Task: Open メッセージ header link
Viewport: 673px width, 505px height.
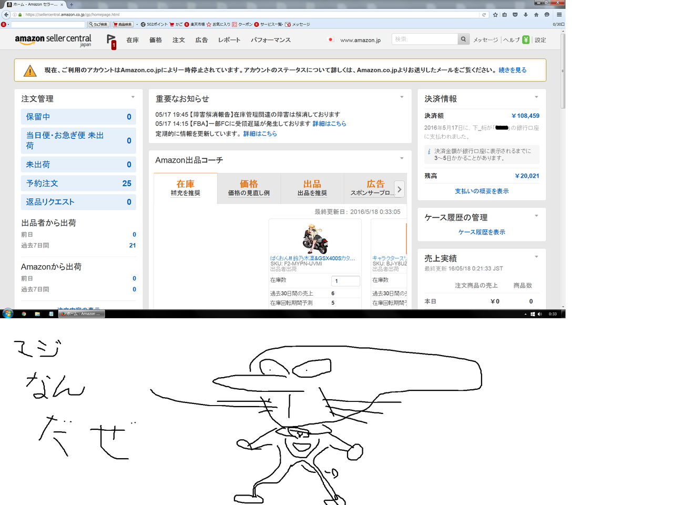Action: [485, 40]
